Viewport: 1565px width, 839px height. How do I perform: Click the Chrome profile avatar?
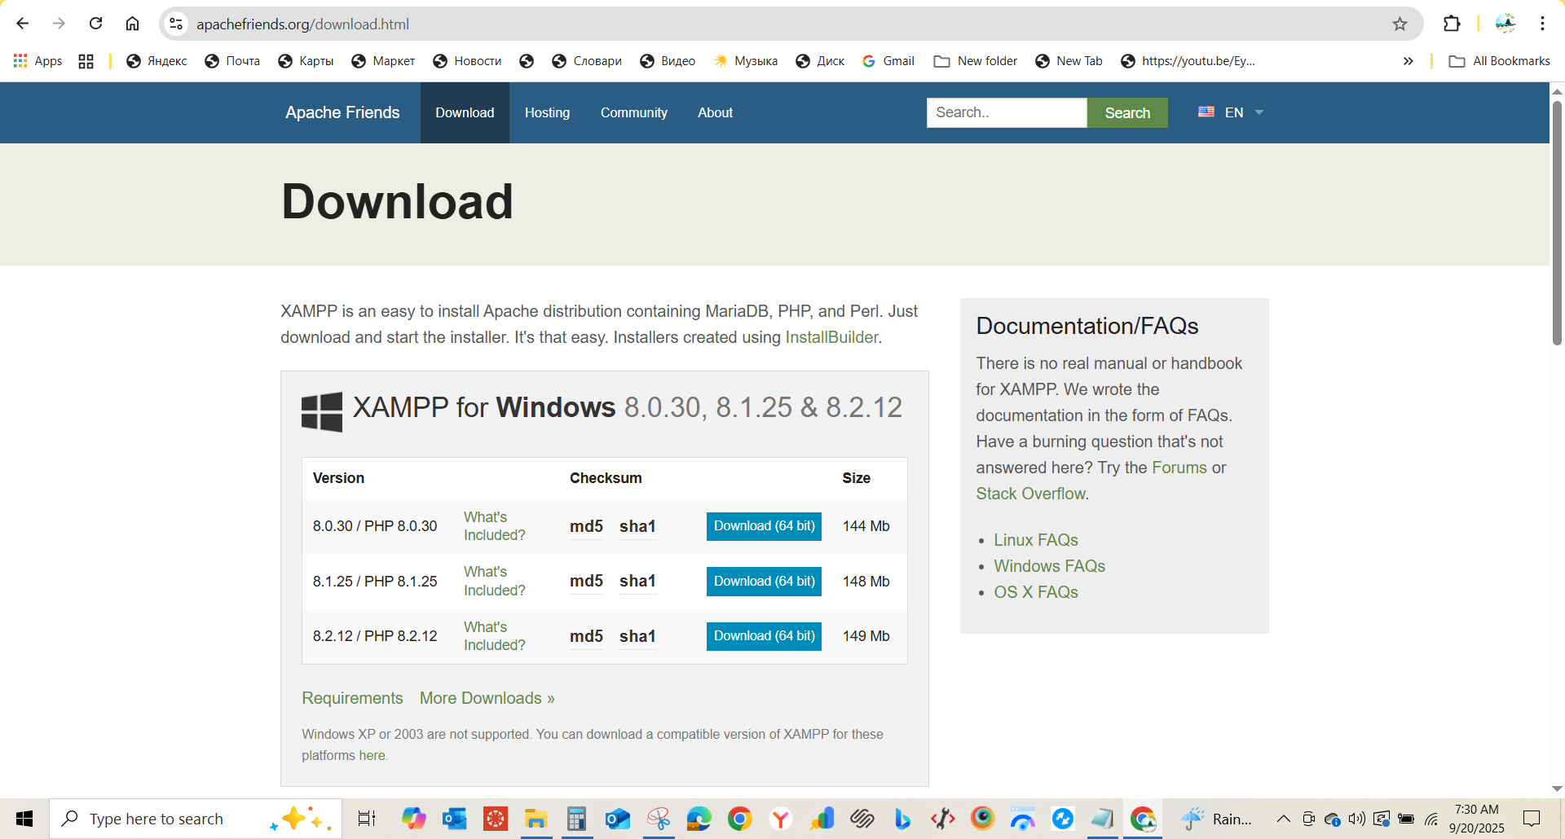(1506, 24)
